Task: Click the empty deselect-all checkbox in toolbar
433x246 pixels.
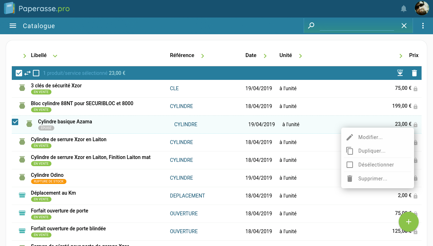Action: (36, 73)
